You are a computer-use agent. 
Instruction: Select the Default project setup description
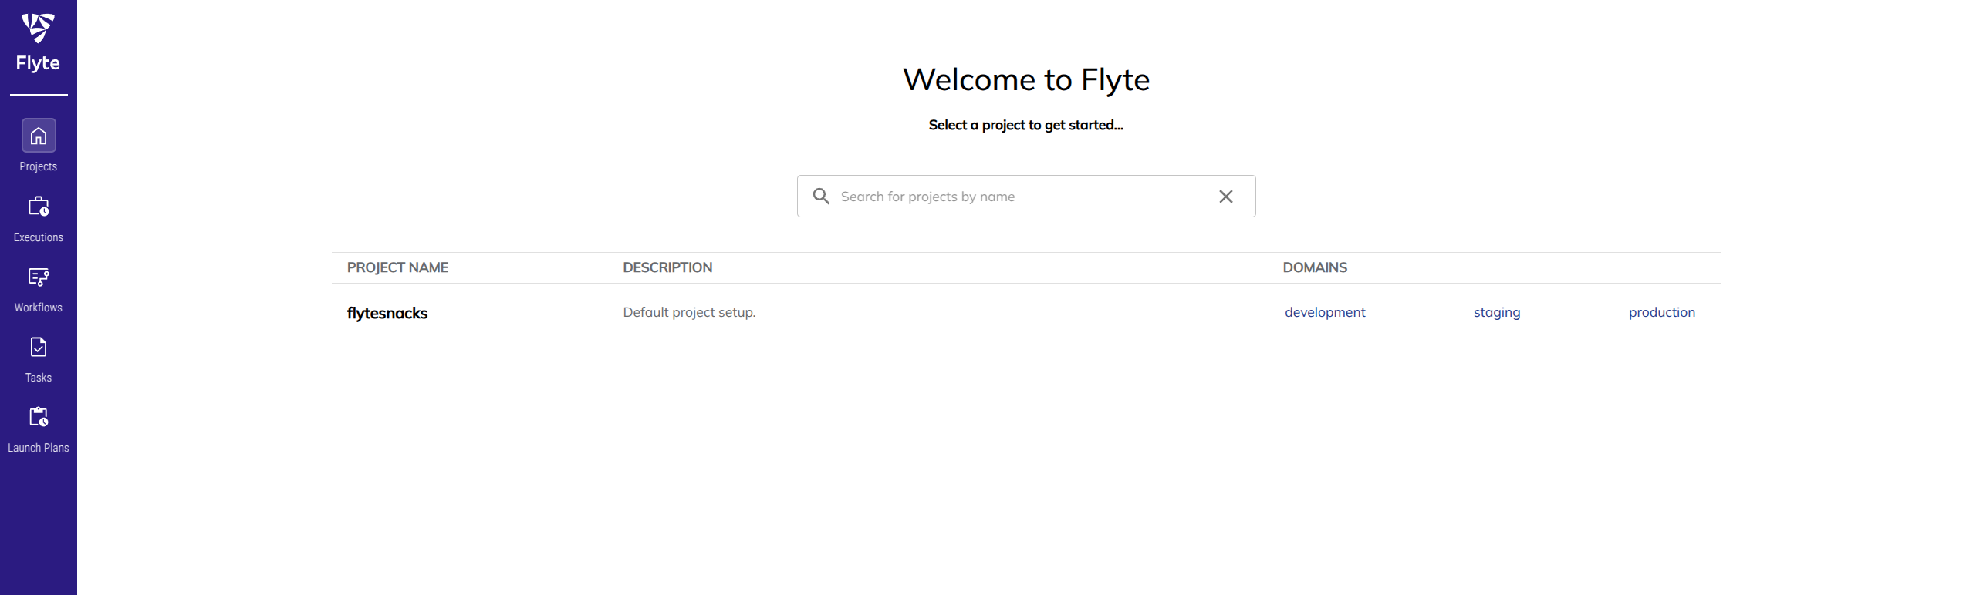point(689,312)
